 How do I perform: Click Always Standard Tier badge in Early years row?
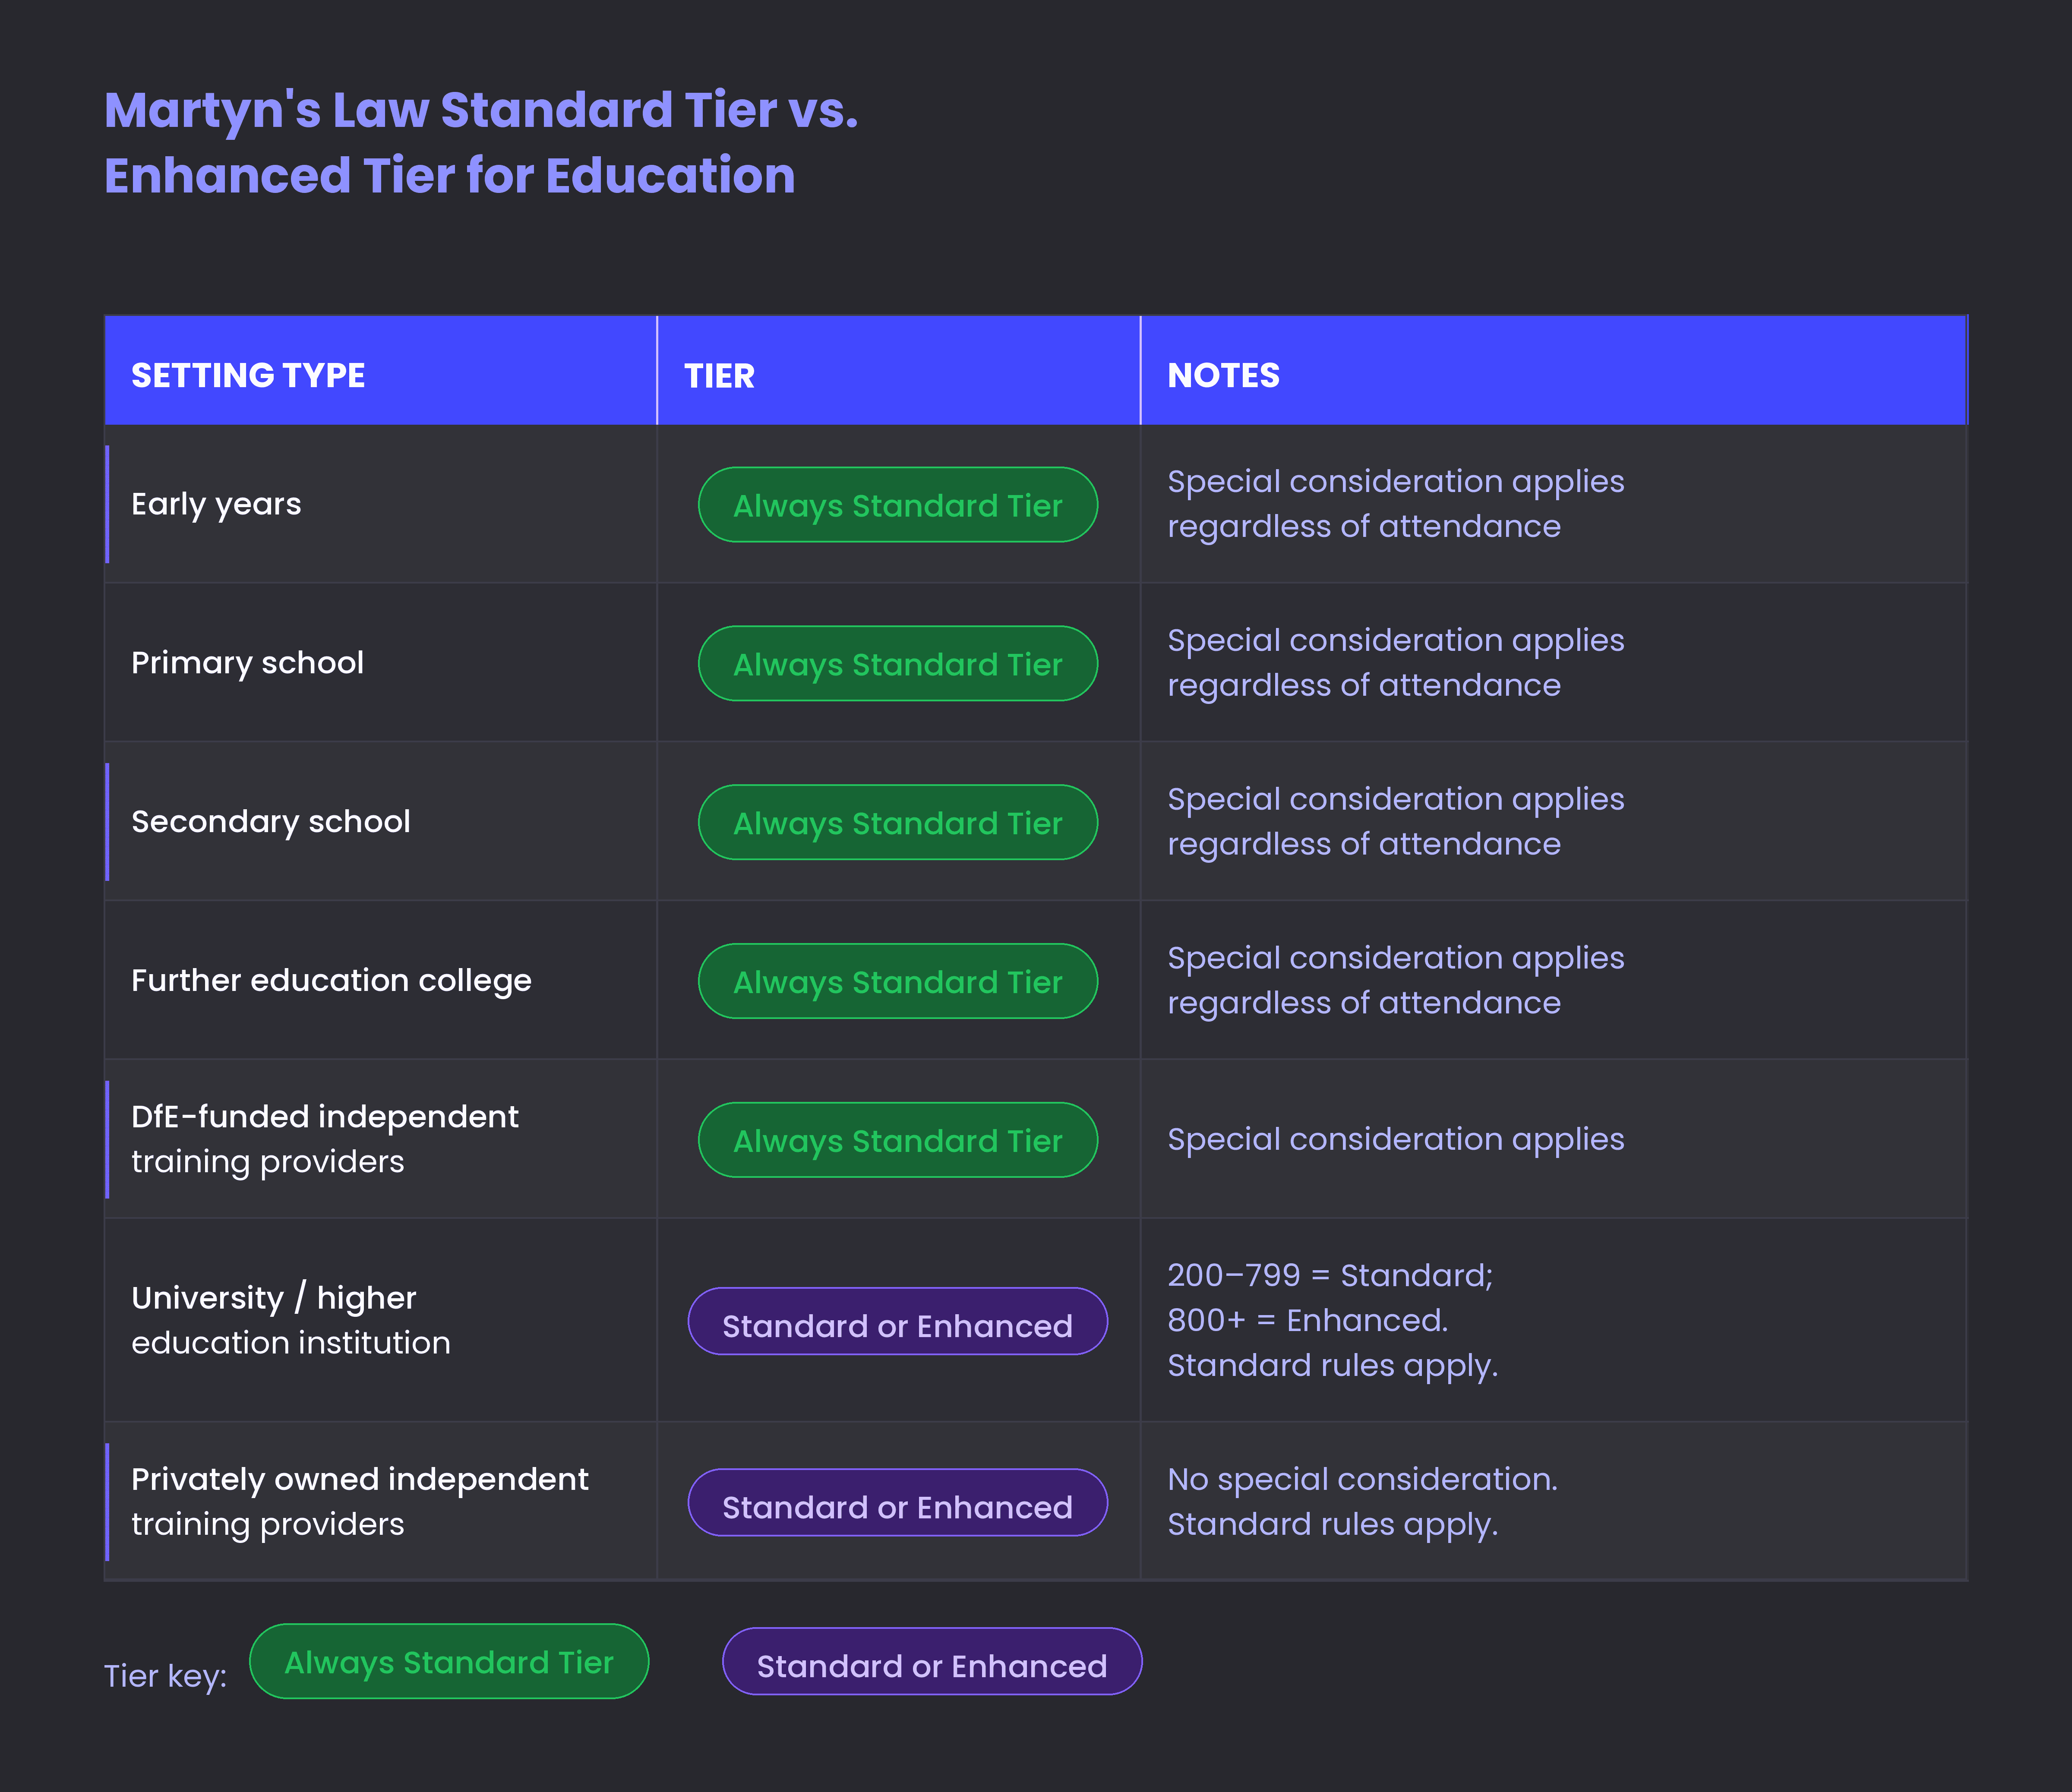[897, 505]
